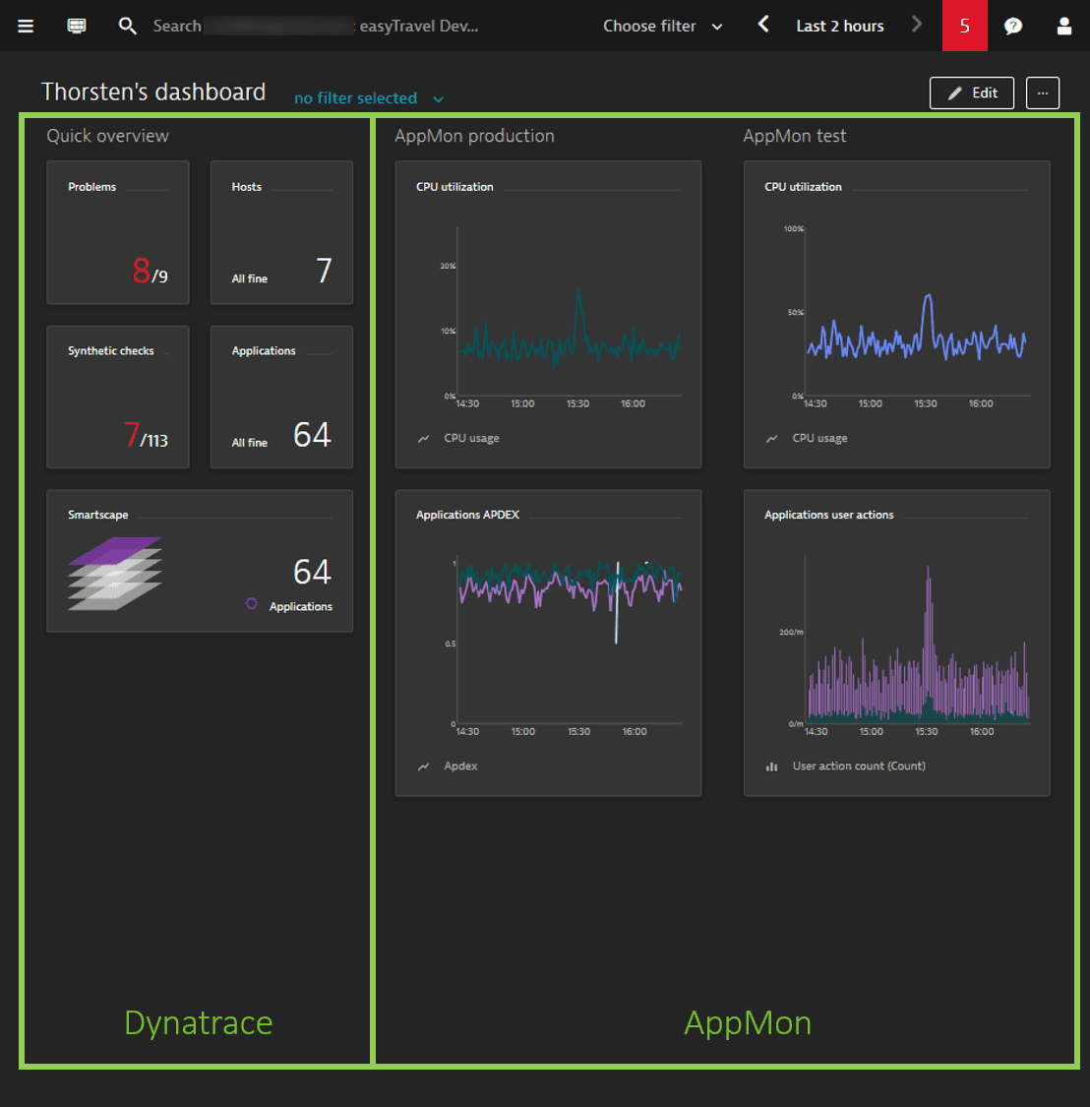1090x1107 pixels.
Task: Click CPU utilization title in AppMon production
Action: 454,187
